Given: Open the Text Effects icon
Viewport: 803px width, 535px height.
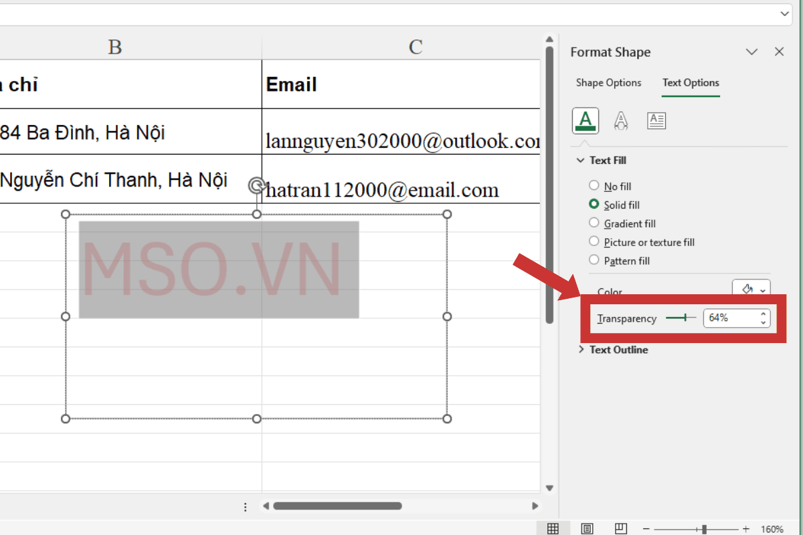Looking at the screenshot, I should (x=621, y=120).
